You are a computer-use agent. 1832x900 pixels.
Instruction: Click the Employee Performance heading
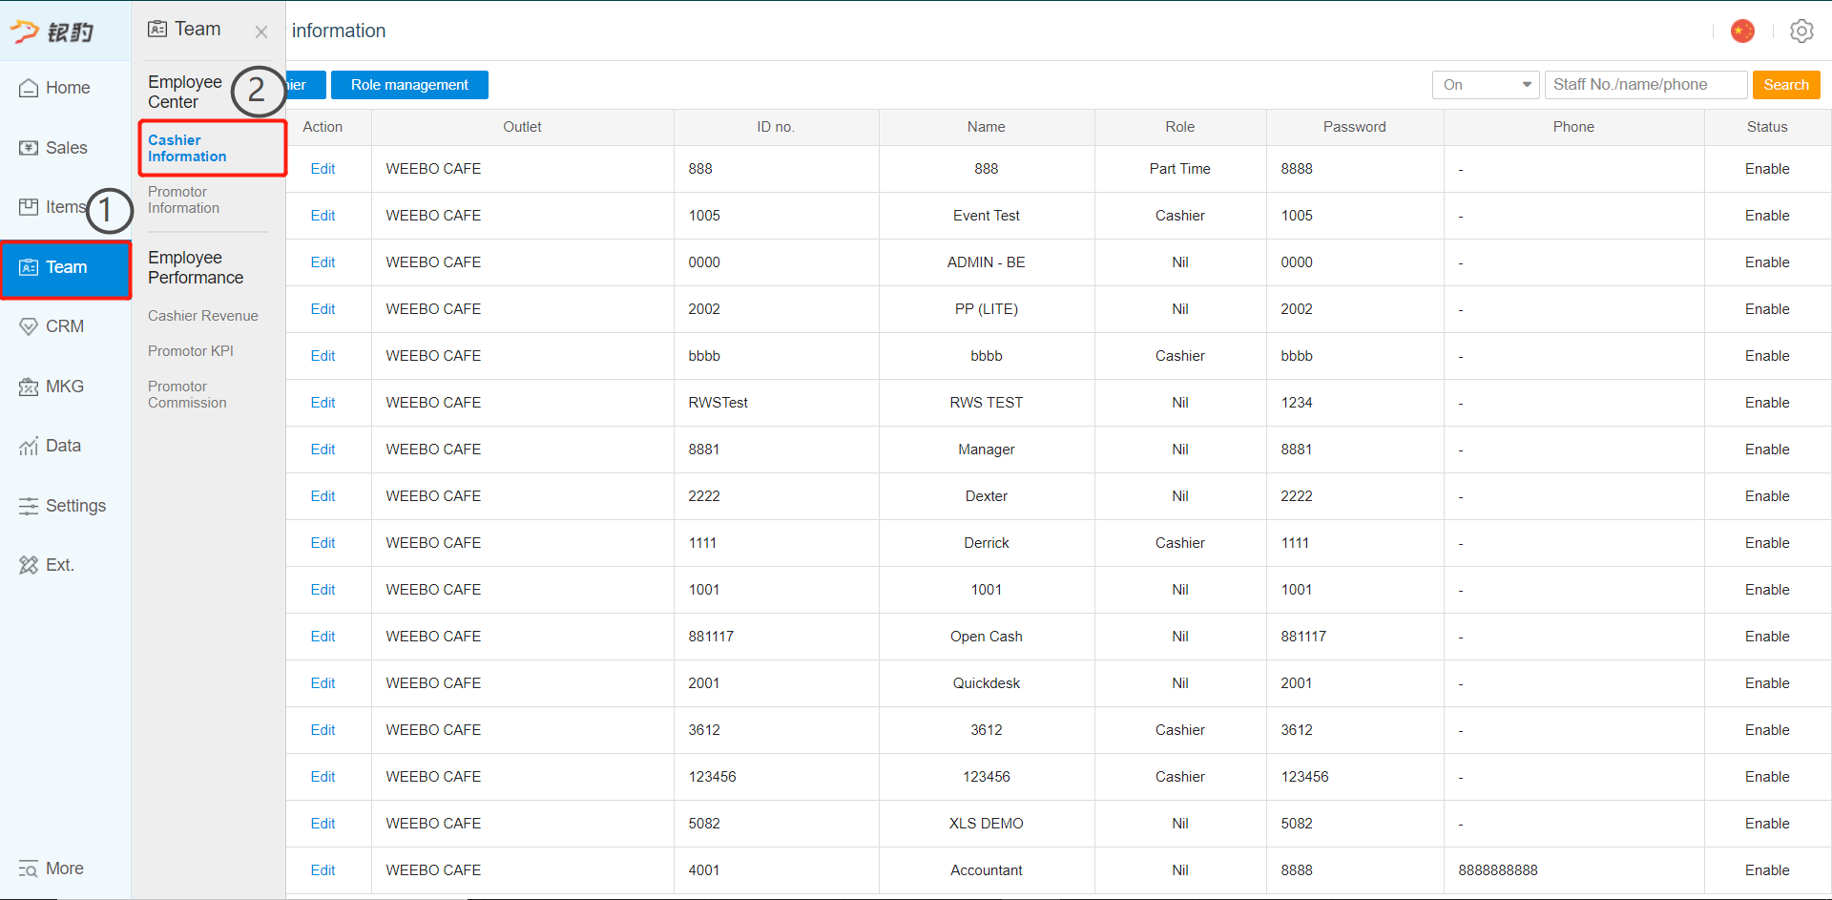pos(196,268)
